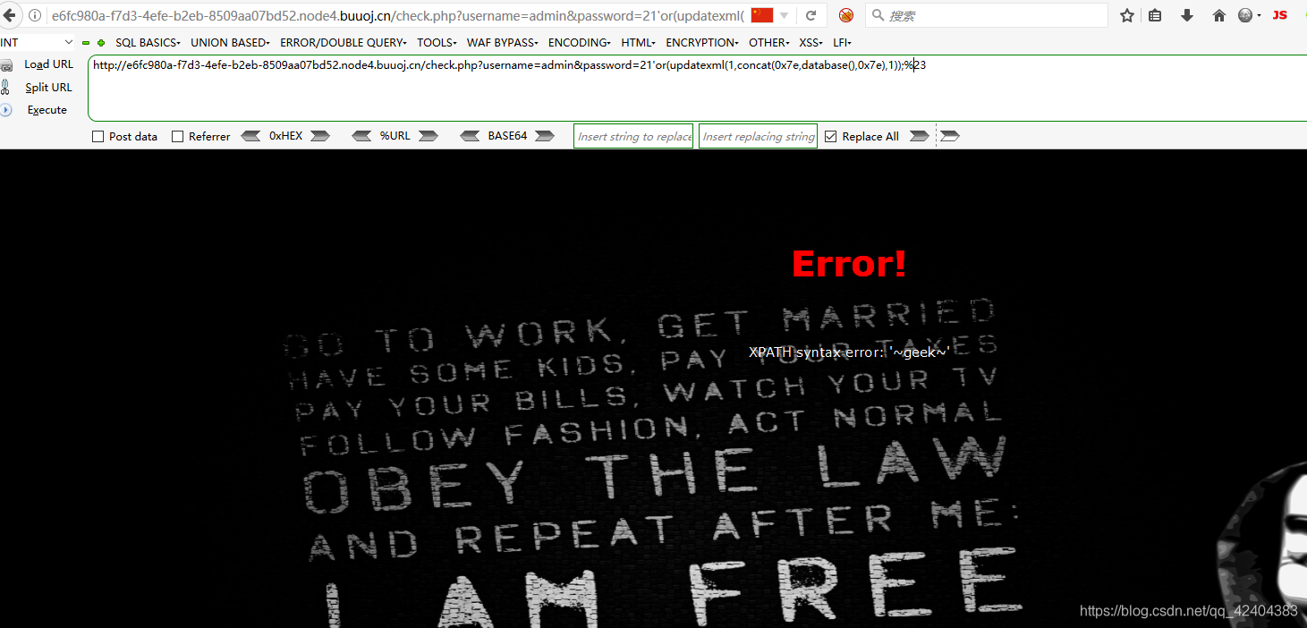Click the red Error! heading
Image resolution: width=1307 pixels, height=628 pixels.
(849, 264)
